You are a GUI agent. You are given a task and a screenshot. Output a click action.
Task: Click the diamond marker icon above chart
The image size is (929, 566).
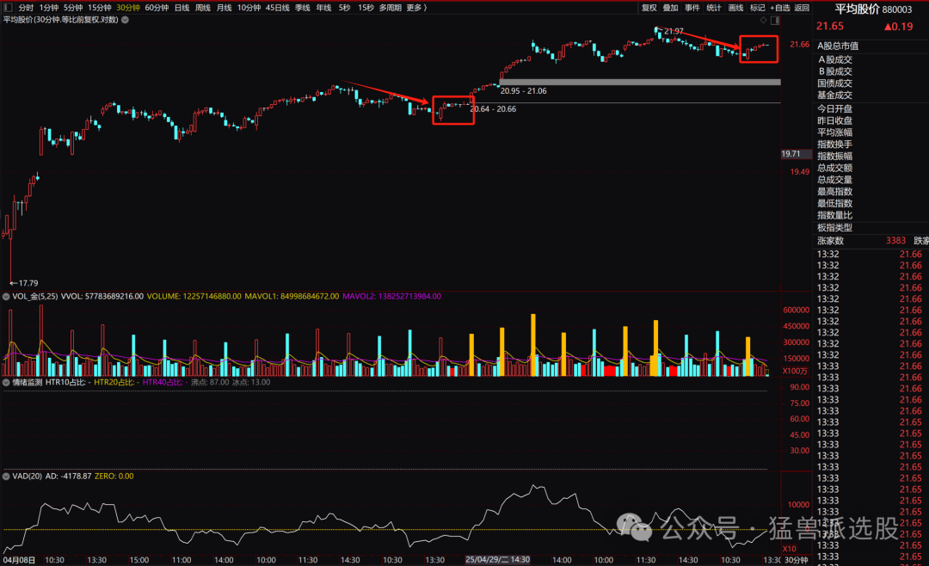pyautogui.click(x=763, y=20)
